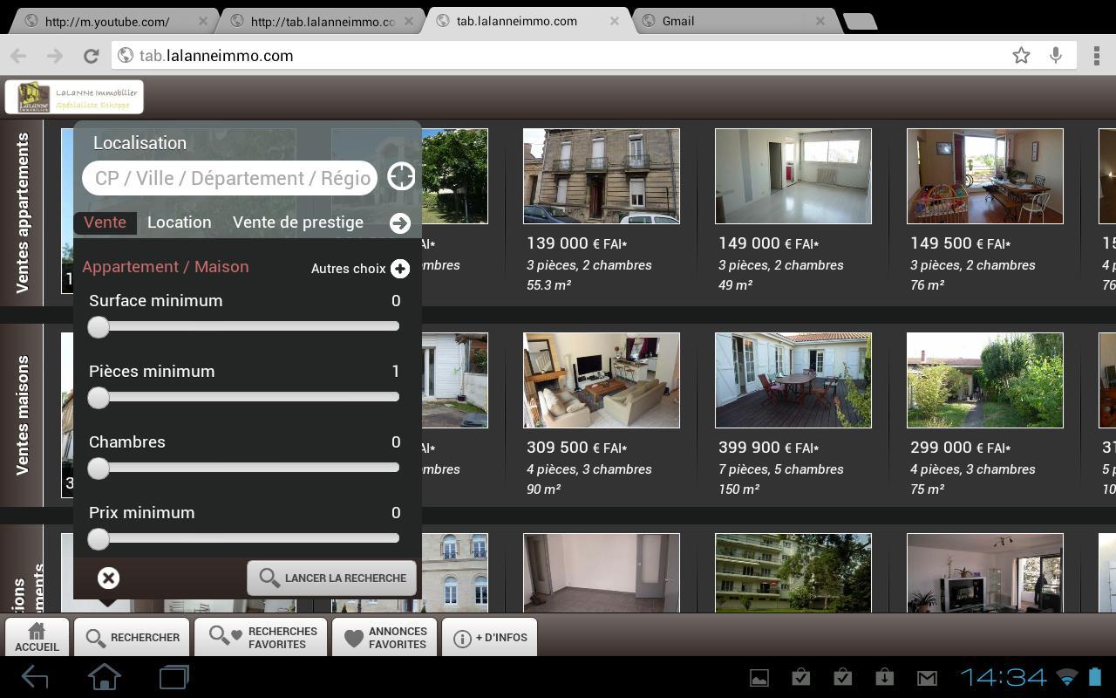Close the Gmail tab
Viewport: 1116px width, 698px height.
click(820, 21)
